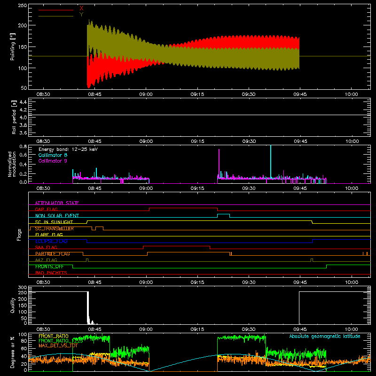The height and width of the screenshot is (376, 376).
Task: Select the Flags axis title
Action: pyautogui.click(x=19, y=235)
